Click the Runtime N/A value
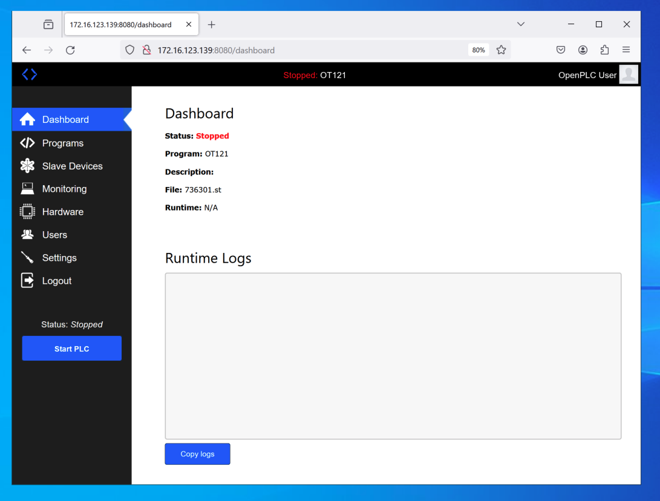Image resolution: width=660 pixels, height=501 pixels. (211, 208)
